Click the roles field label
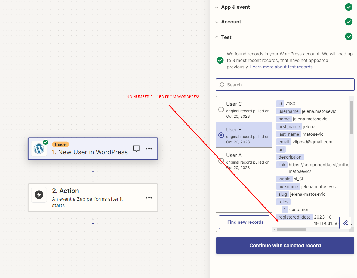 point(283,202)
